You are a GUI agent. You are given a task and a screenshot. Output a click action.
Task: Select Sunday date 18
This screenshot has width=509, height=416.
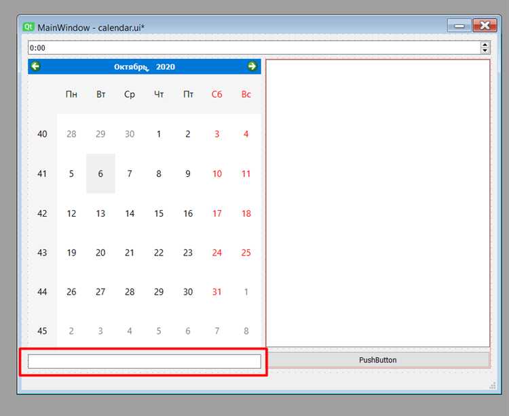click(246, 213)
